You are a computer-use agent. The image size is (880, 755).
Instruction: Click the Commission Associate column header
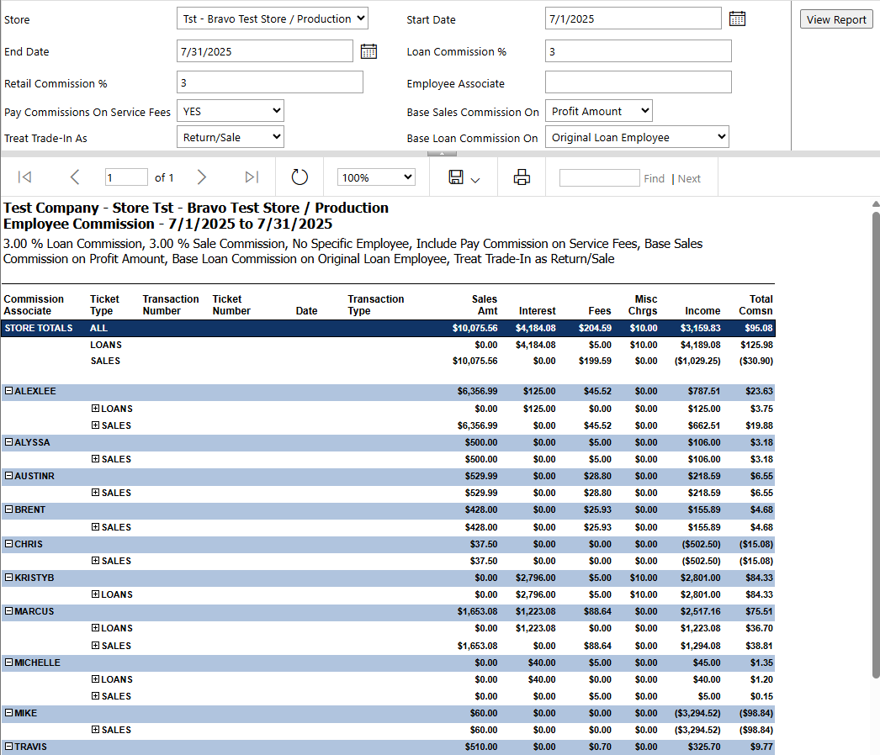coord(34,304)
